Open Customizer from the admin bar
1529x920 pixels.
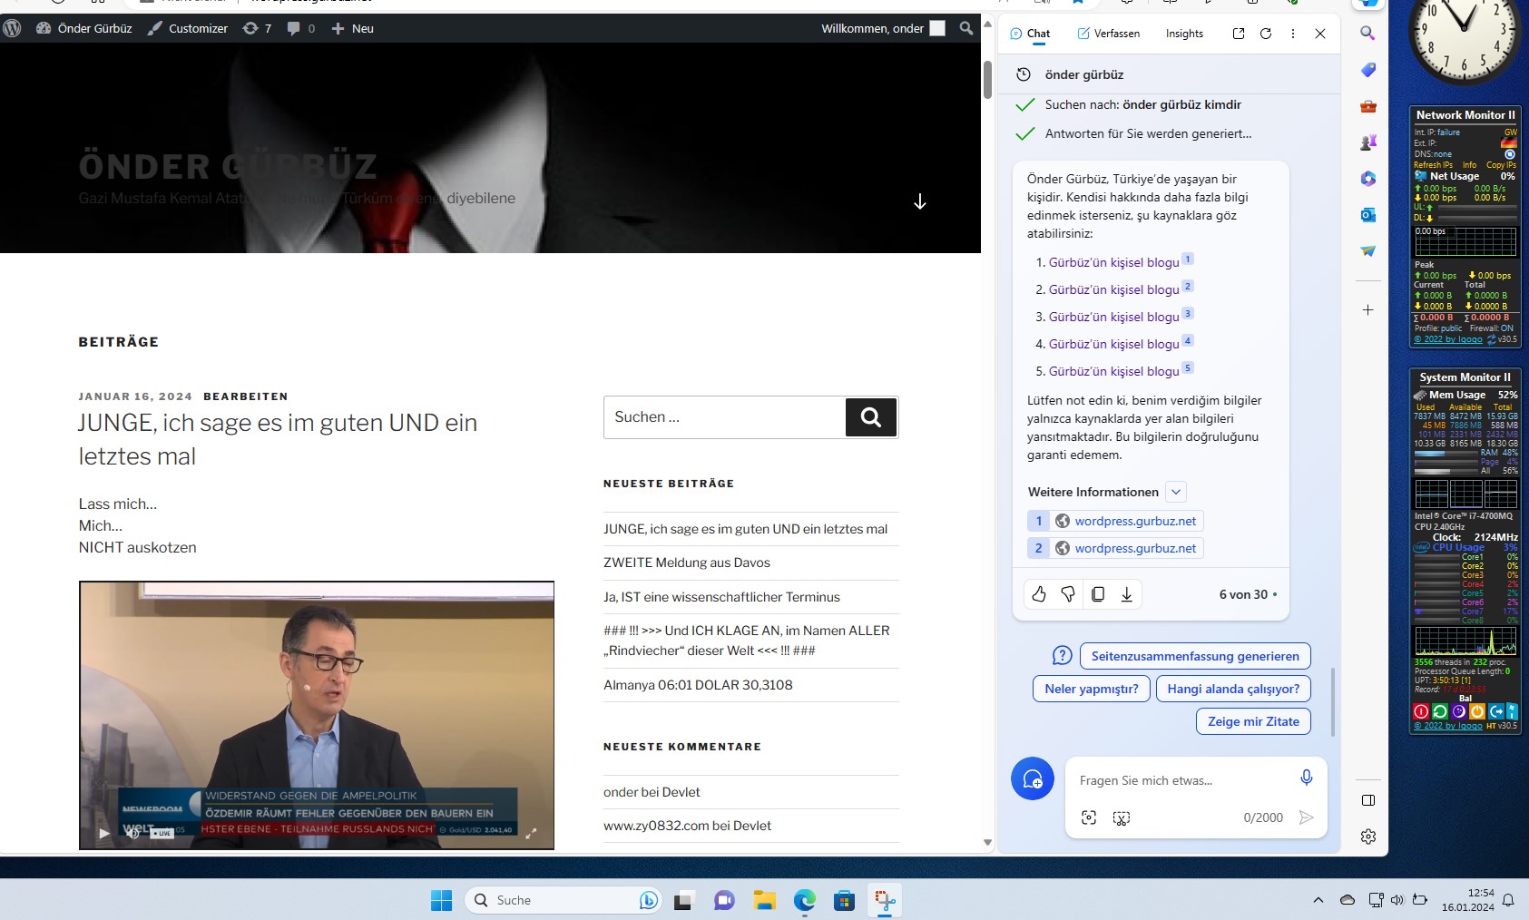click(188, 28)
